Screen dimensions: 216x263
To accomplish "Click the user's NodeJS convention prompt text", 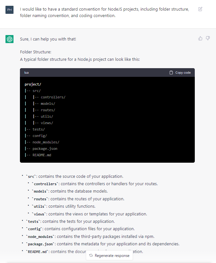I will click(x=104, y=12).
